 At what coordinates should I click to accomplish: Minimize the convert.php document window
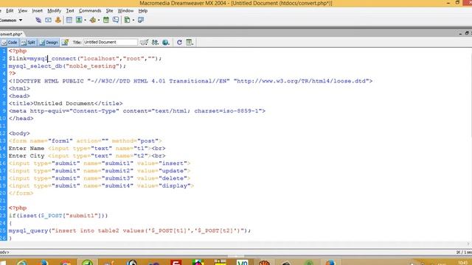click(x=460, y=33)
